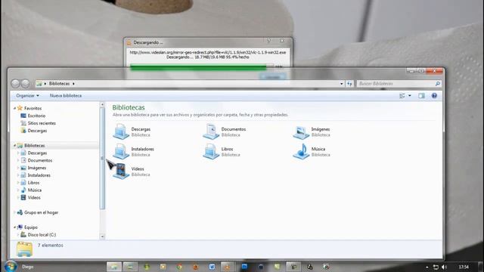Click the search magnifier icon

point(437,84)
